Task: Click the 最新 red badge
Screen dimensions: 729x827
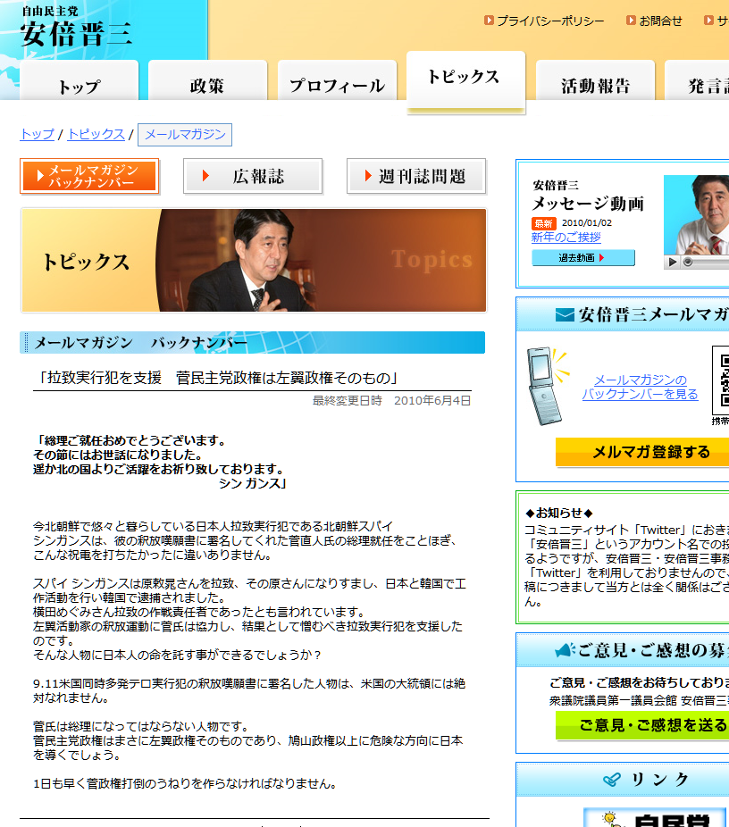Action: pyautogui.click(x=543, y=223)
